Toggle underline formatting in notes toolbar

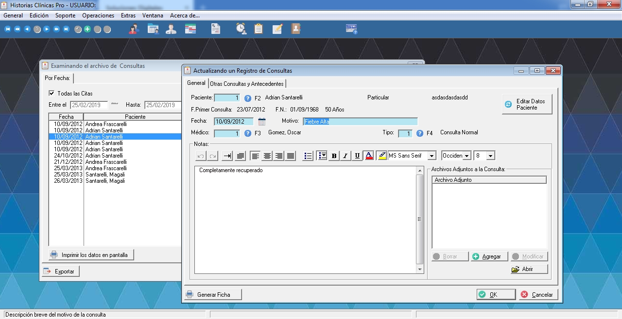(357, 156)
